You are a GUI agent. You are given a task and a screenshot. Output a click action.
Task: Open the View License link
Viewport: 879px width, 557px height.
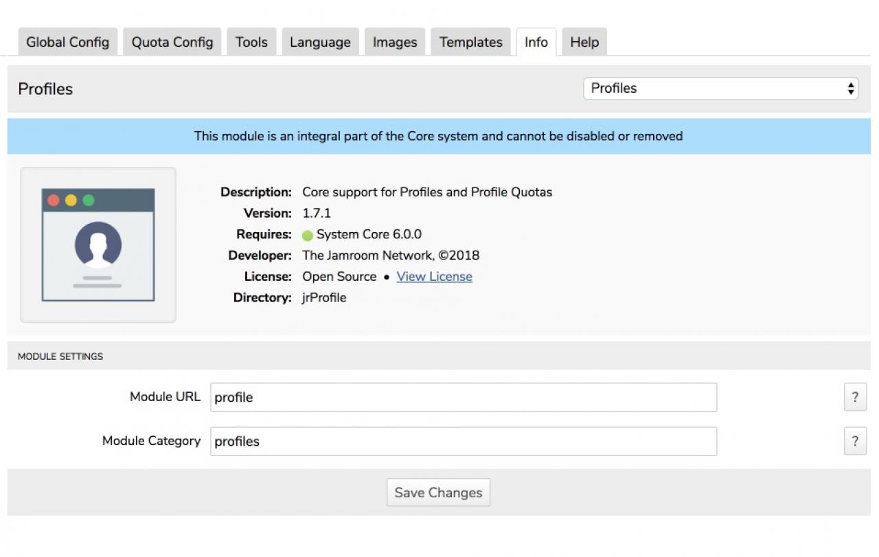pyautogui.click(x=434, y=277)
